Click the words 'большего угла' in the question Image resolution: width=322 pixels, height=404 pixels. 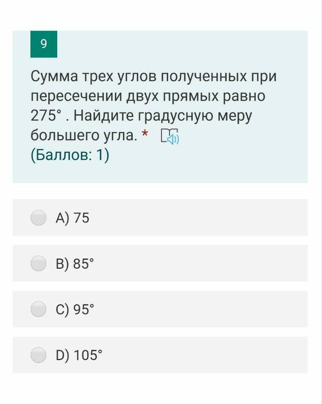(x=84, y=136)
